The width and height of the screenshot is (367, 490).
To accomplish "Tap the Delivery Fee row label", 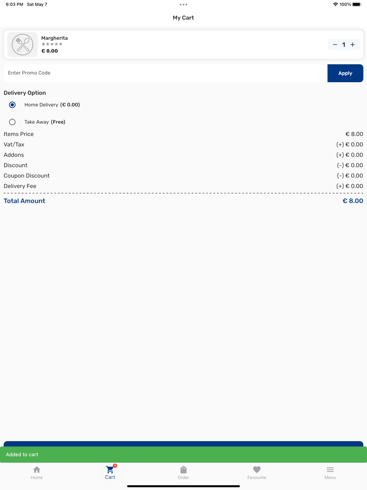I will coord(20,186).
